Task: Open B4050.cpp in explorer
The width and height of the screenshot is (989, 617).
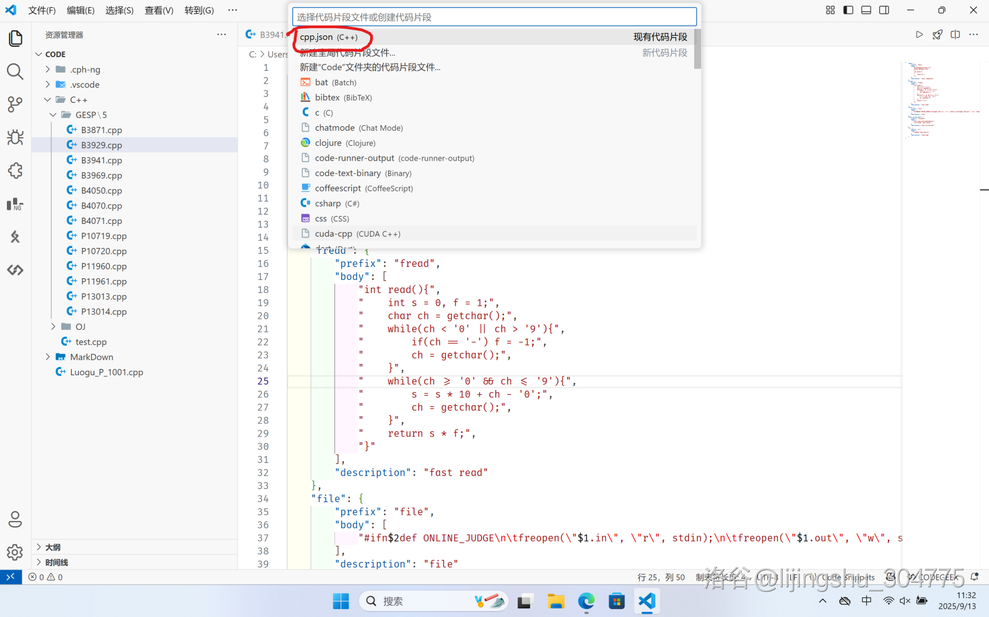Action: [134, 190]
